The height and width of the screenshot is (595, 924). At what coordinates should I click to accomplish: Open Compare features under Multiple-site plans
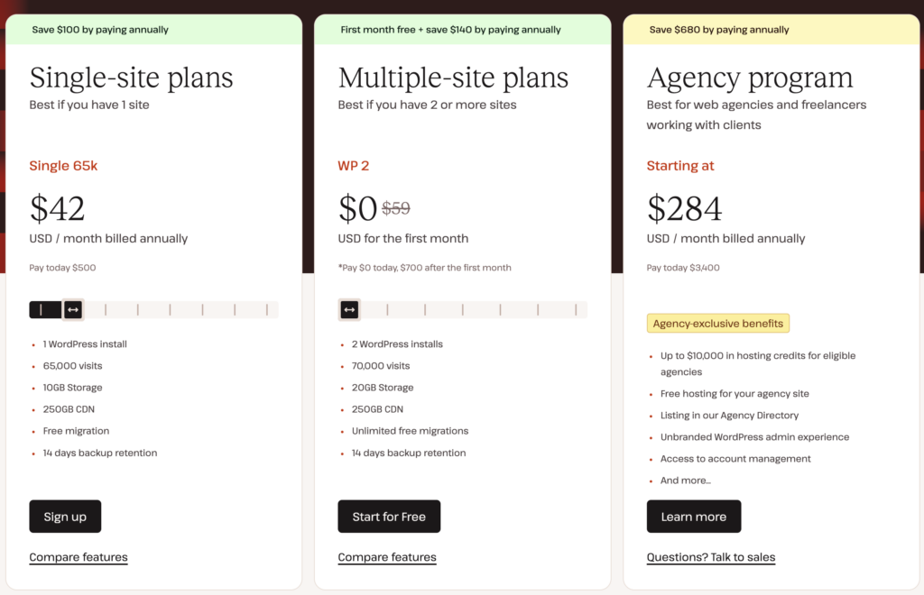[x=387, y=557]
